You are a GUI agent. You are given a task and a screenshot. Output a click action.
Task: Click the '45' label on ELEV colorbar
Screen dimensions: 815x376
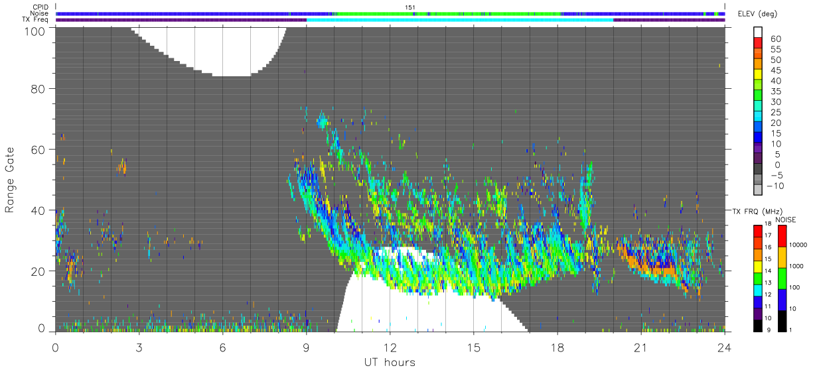(x=775, y=71)
